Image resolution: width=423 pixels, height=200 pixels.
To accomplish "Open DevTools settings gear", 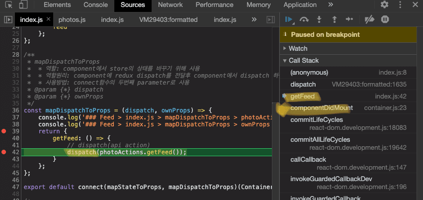I will point(384,5).
